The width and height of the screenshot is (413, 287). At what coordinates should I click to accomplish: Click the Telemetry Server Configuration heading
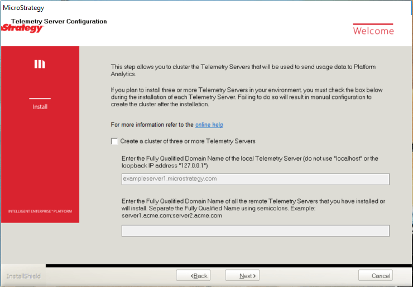pos(59,22)
